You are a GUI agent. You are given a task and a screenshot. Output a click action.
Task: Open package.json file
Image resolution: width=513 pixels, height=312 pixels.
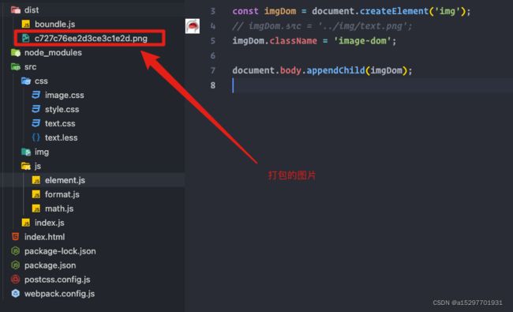click(50, 265)
